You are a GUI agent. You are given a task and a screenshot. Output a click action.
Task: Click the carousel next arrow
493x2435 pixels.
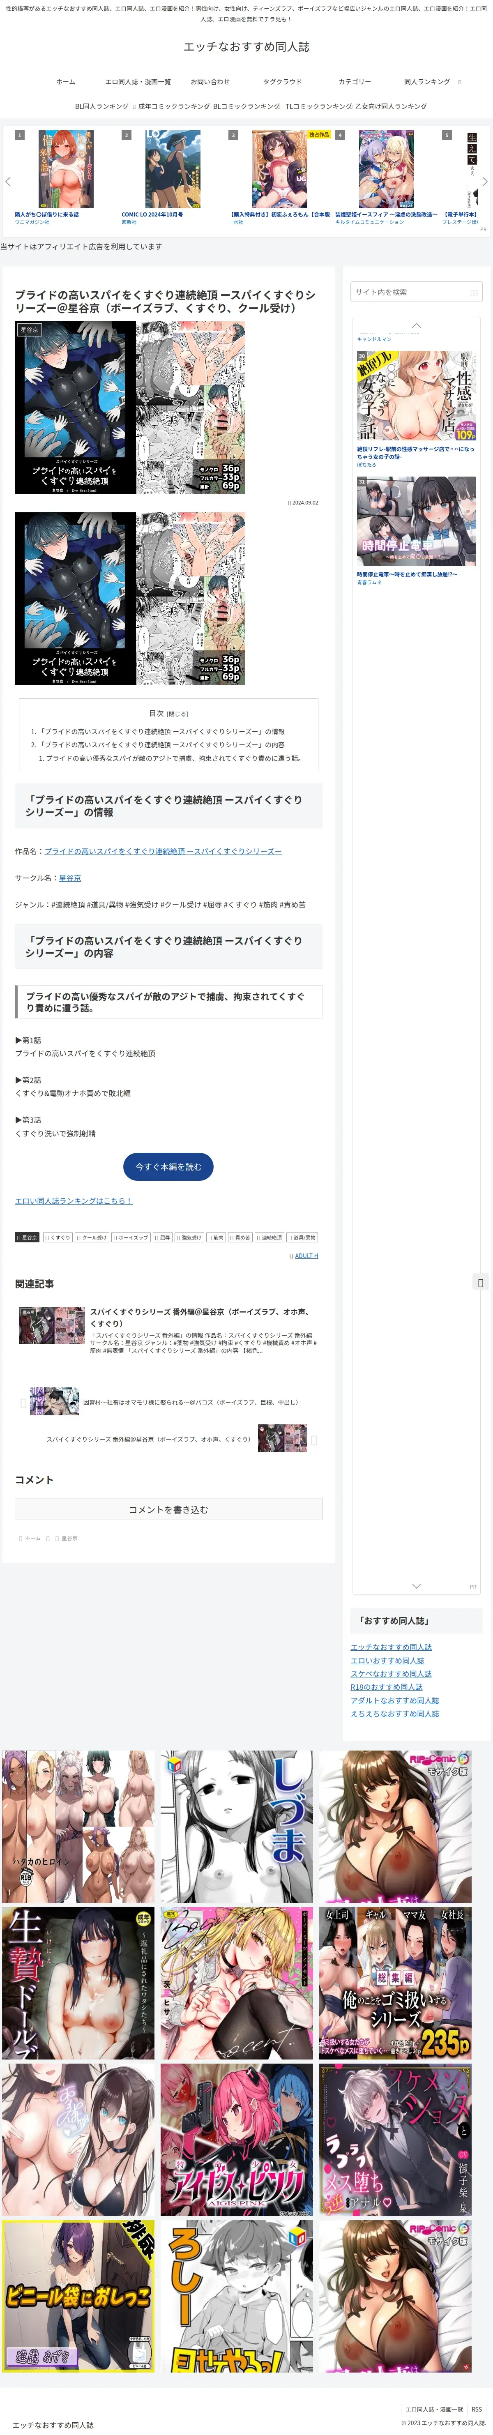pyautogui.click(x=484, y=182)
